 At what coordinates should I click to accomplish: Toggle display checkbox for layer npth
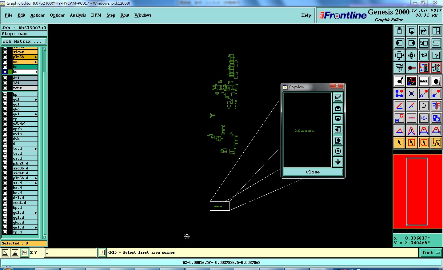[5, 129]
